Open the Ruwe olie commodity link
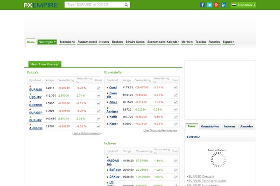The width and height of the screenshot is (280, 186). pyautogui.click(x=112, y=95)
